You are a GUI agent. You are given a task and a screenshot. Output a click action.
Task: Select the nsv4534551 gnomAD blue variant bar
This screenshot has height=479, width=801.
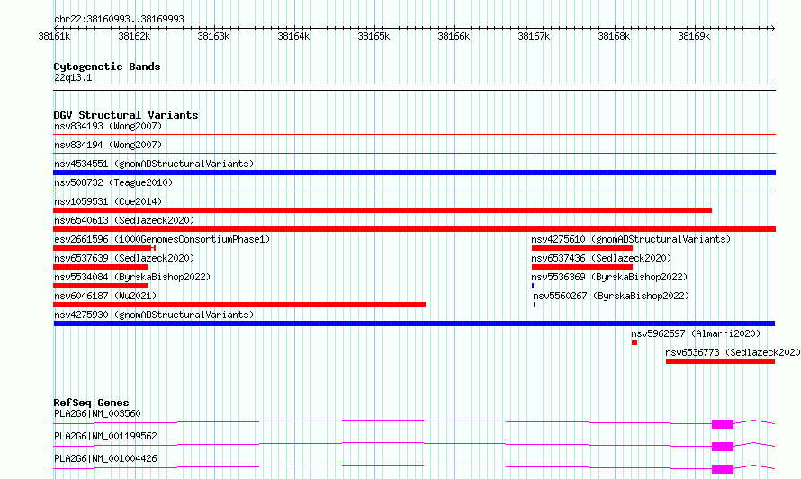coord(414,173)
